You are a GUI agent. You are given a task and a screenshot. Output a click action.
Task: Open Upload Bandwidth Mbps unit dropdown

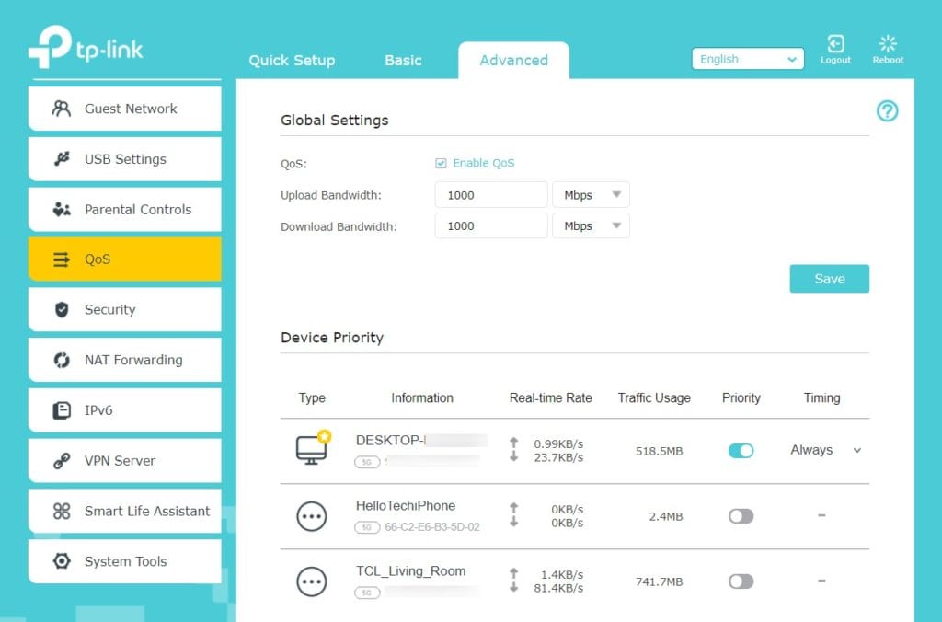[591, 195]
